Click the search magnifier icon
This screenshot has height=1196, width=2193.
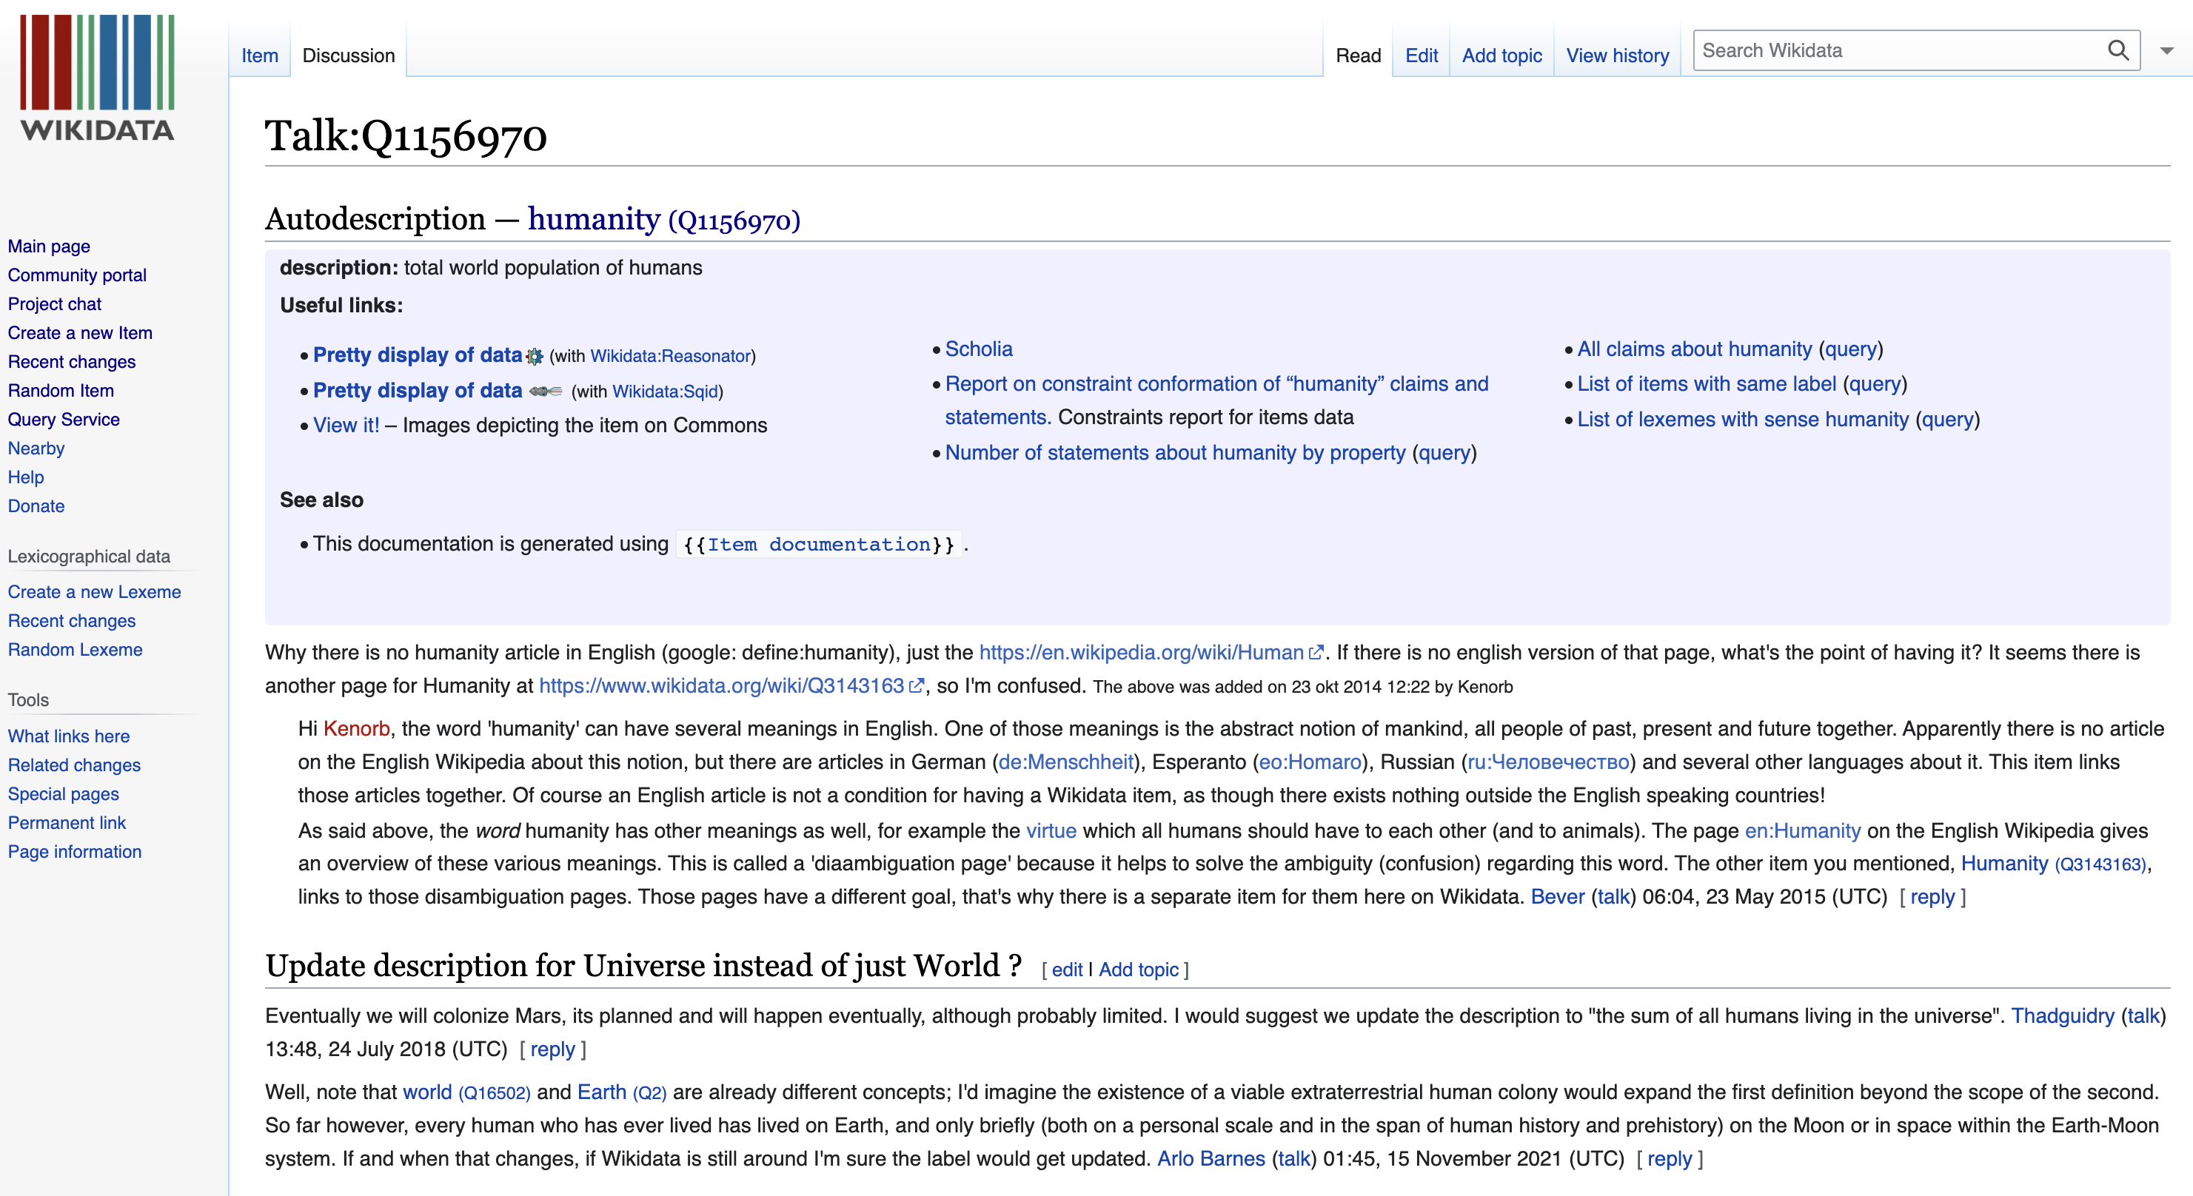2117,50
